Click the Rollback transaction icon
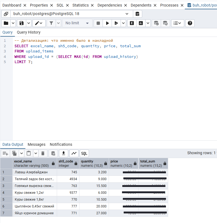Image resolution: width=217 pixels, height=223 pixels. (165, 23)
